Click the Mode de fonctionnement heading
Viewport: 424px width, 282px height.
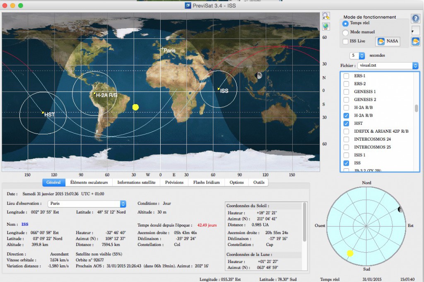click(370, 17)
